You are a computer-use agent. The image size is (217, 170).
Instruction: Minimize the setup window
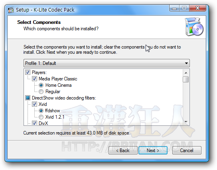[174, 9]
